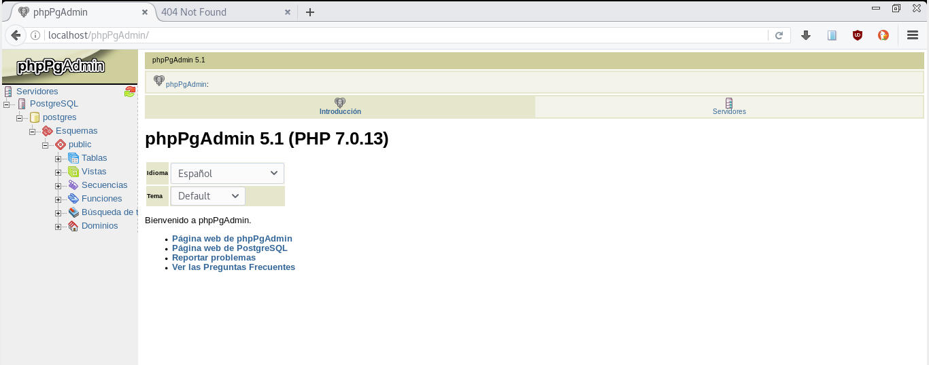Open Ver las Preguntas Frecuentes link
The image size is (929, 365).
point(233,267)
